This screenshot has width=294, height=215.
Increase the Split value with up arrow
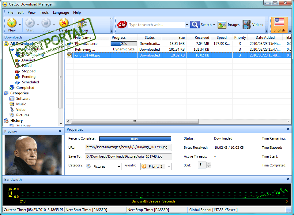[209, 163]
